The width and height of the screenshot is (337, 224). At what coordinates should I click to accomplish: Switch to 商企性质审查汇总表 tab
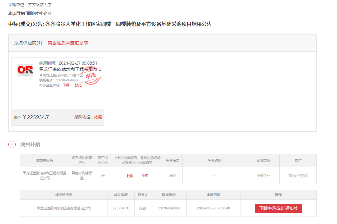click(68, 43)
